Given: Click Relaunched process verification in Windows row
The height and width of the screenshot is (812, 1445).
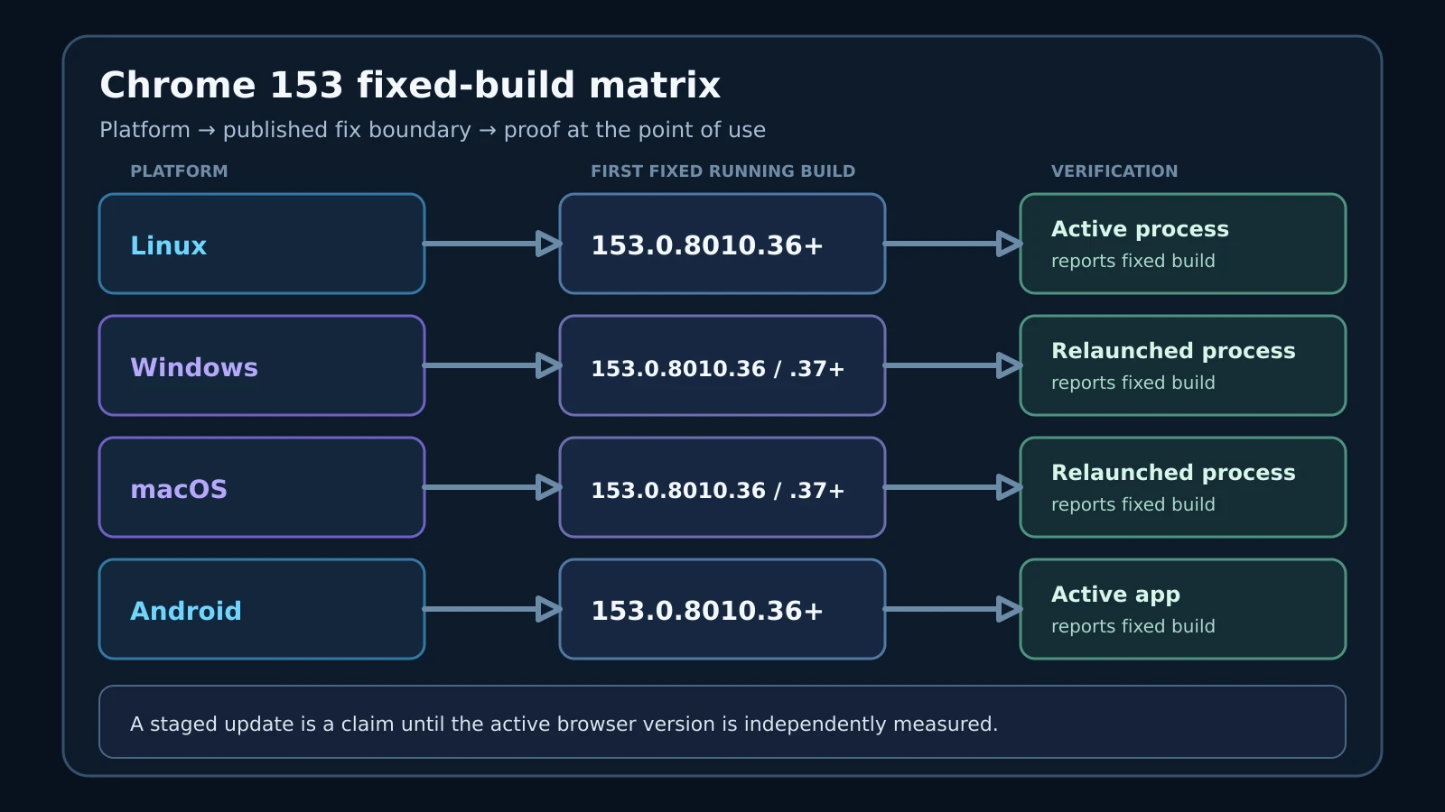Looking at the screenshot, I should pyautogui.click(x=1183, y=365).
